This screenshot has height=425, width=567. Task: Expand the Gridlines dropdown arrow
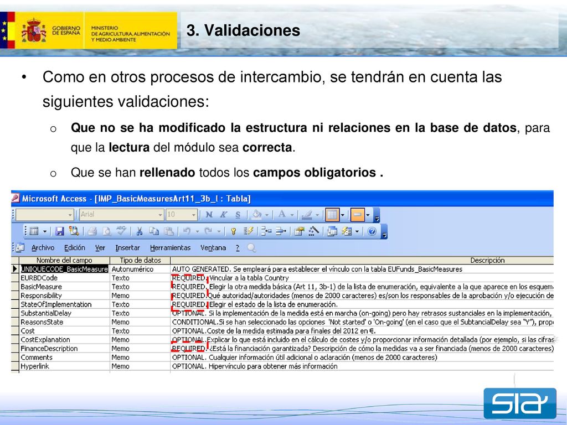pos(342,215)
